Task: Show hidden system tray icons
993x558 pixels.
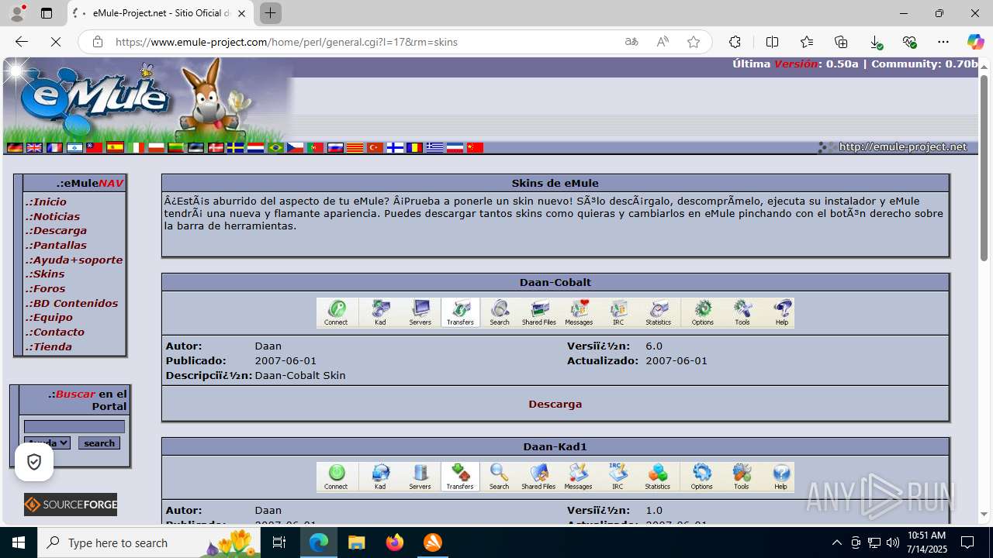Action: pos(836,542)
